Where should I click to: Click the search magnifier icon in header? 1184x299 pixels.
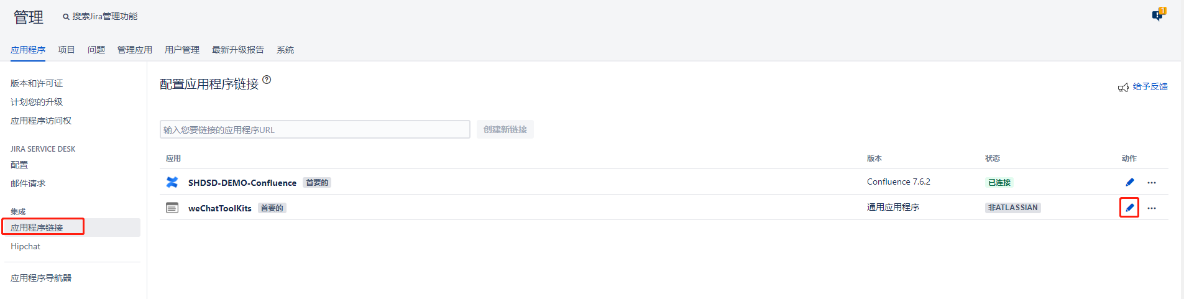pos(66,17)
